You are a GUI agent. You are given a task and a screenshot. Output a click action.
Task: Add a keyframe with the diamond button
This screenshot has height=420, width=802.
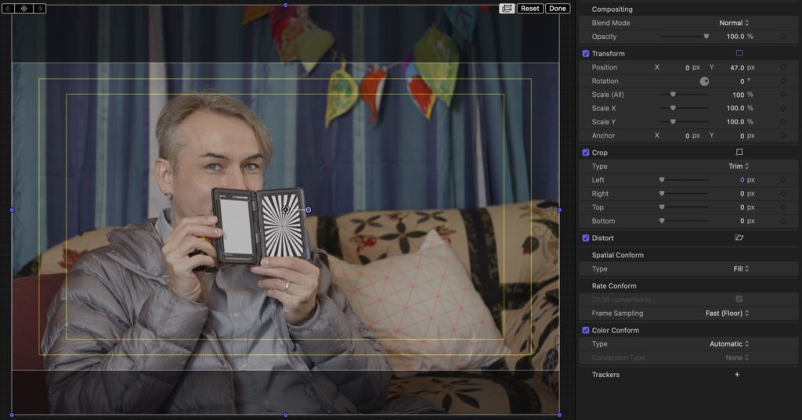(23, 8)
